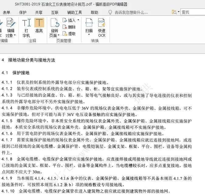Viewport: 205px width, 195px height.
Task: Click the 转换 group label
Action: click(x=95, y=41)
